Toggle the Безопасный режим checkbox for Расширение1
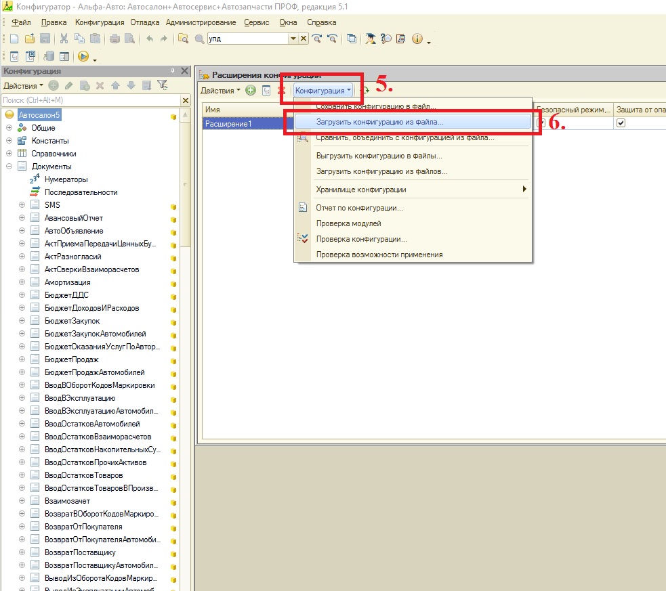The image size is (666, 591). click(x=541, y=123)
